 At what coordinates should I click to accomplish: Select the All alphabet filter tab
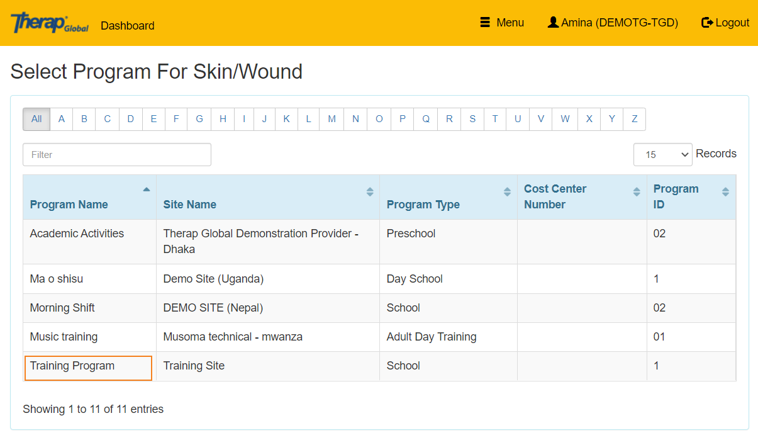(36, 119)
